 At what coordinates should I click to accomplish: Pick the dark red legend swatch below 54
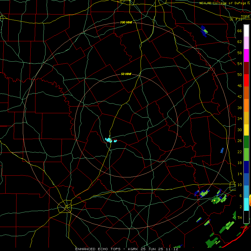pyautogui.click(x=246, y=68)
